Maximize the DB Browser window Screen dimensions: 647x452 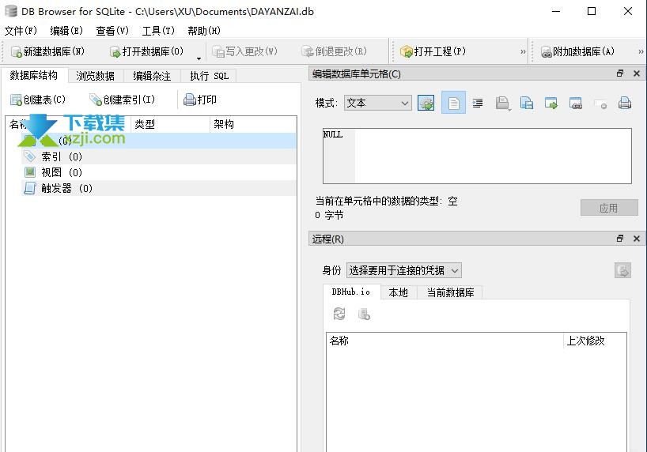pos(592,11)
